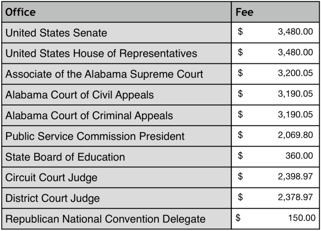Click the Civil Appeals 3,190.05 fee

pos(295,94)
